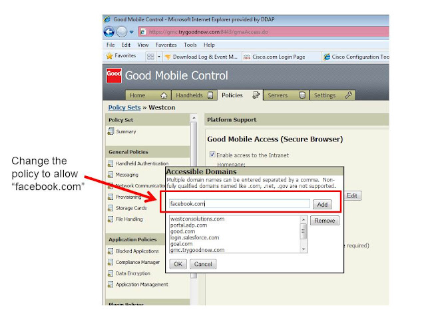
Task: Open the Settings tab
Action: 332,95
